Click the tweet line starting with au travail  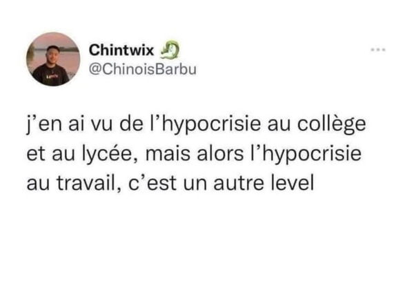point(170,183)
